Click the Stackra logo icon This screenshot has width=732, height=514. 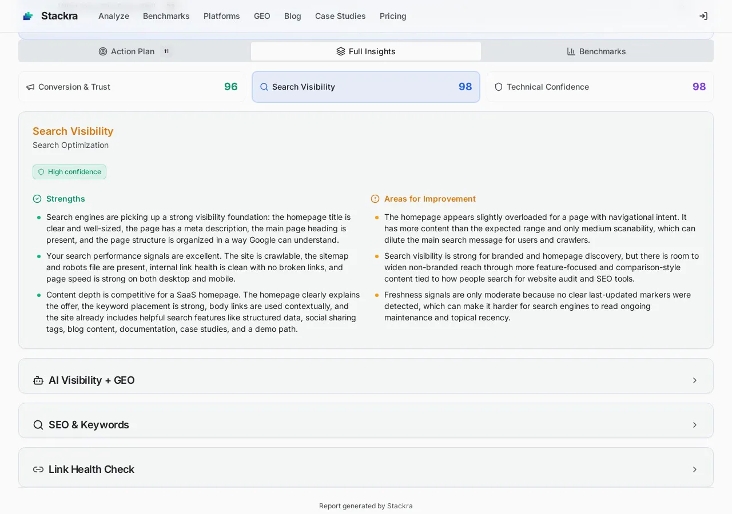[x=28, y=16]
